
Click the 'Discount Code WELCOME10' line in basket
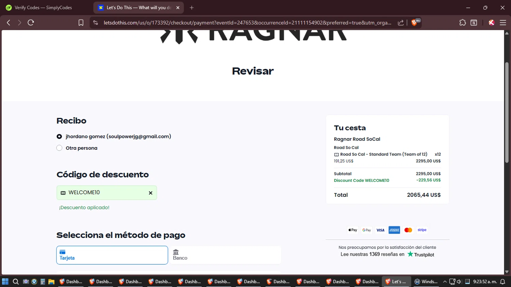tap(361, 180)
